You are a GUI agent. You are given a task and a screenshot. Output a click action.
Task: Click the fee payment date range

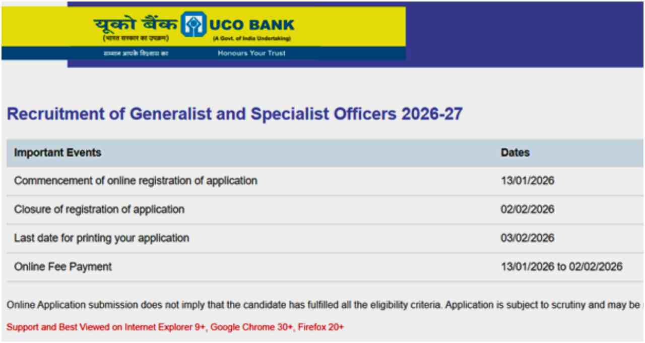point(561,266)
